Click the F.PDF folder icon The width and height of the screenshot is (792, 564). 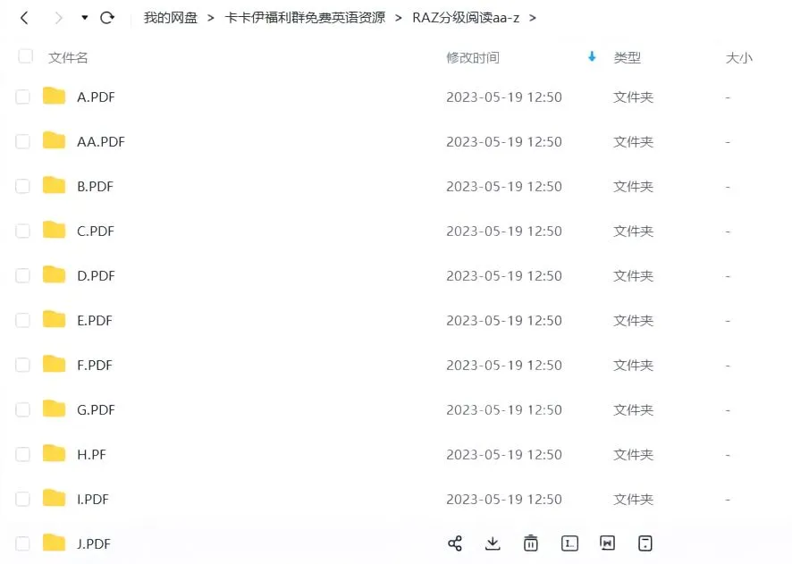[54, 364]
